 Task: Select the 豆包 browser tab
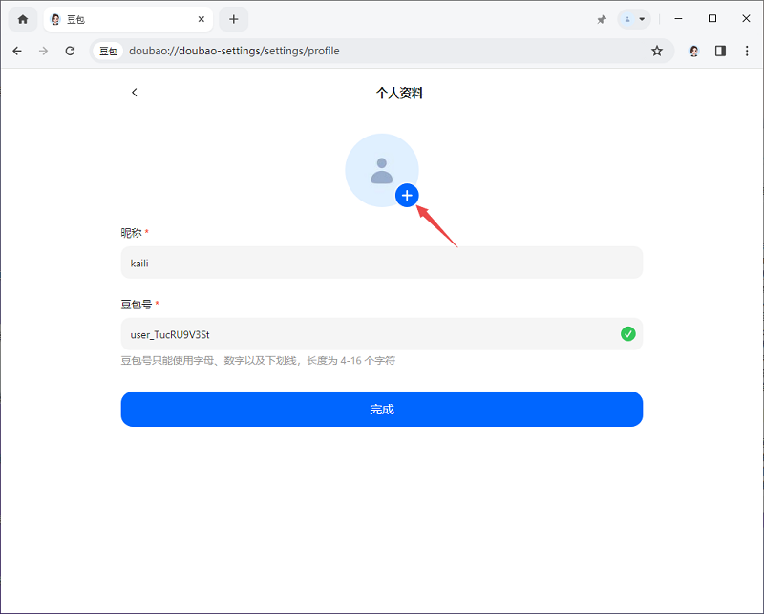pyautogui.click(x=115, y=18)
